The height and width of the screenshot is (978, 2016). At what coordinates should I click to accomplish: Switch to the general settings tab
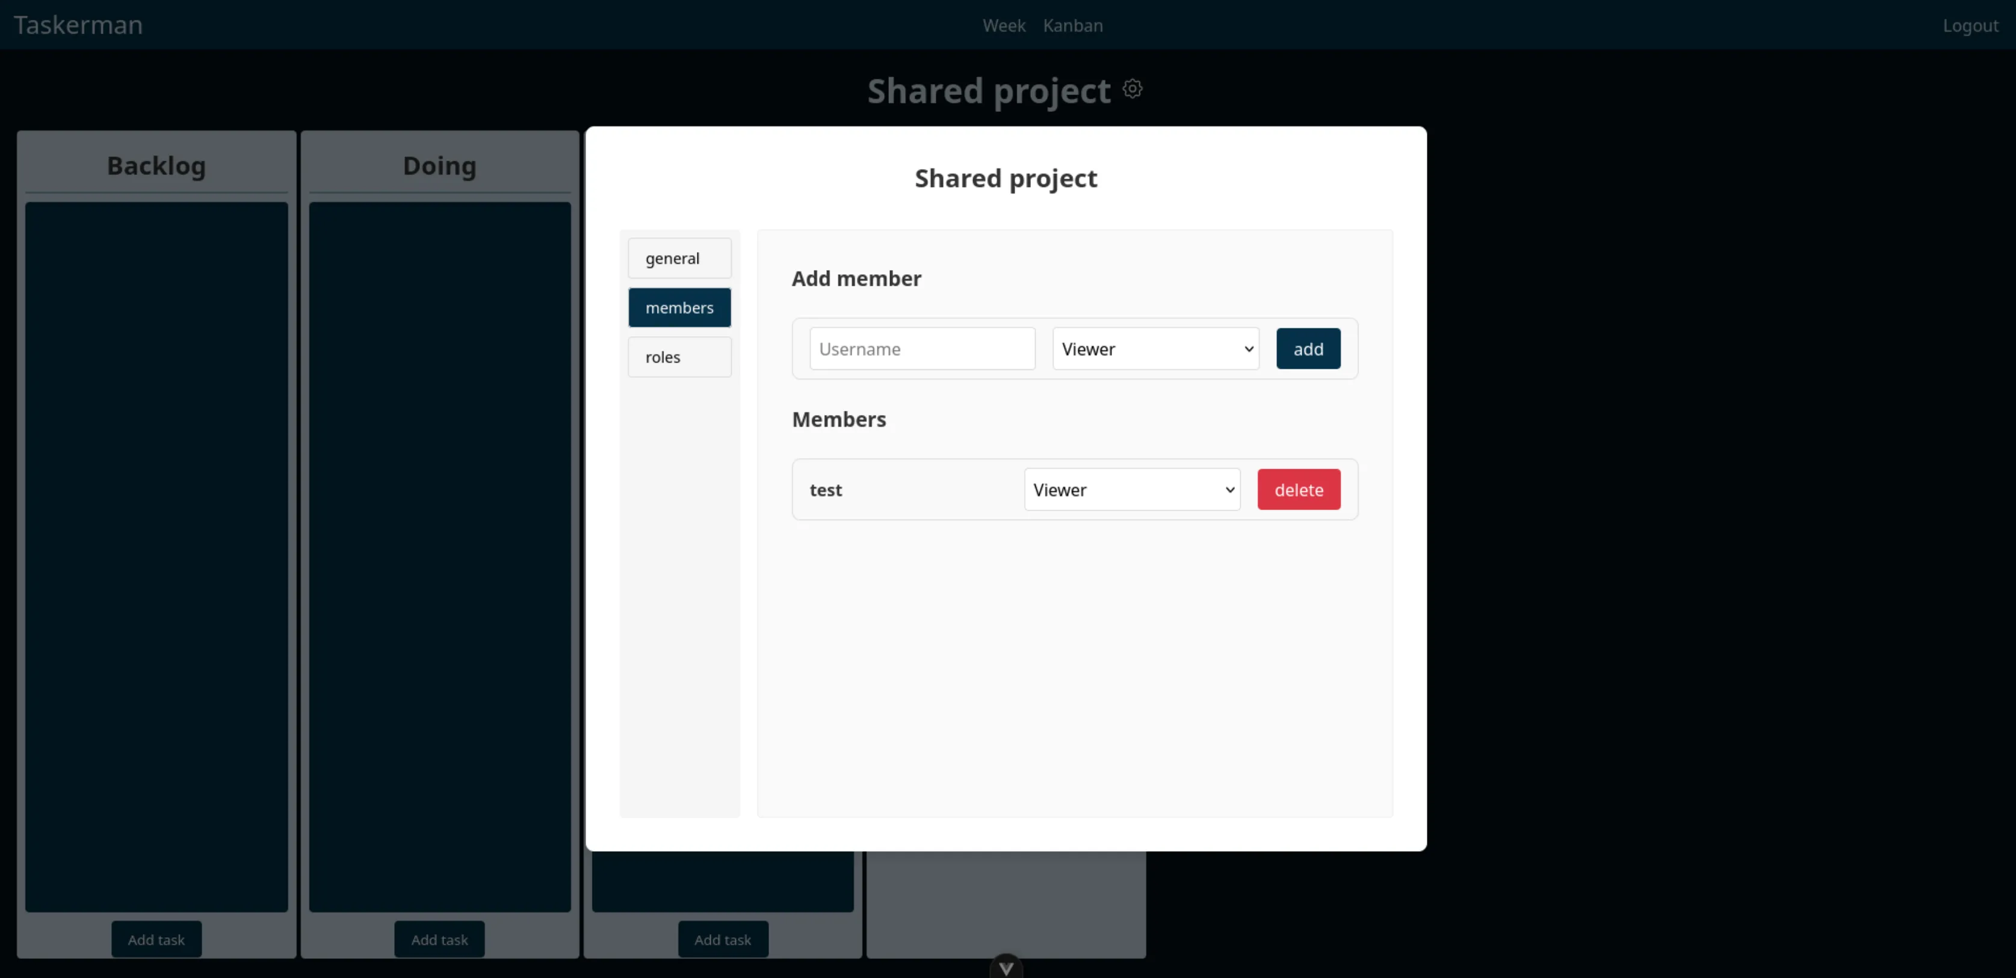click(679, 258)
